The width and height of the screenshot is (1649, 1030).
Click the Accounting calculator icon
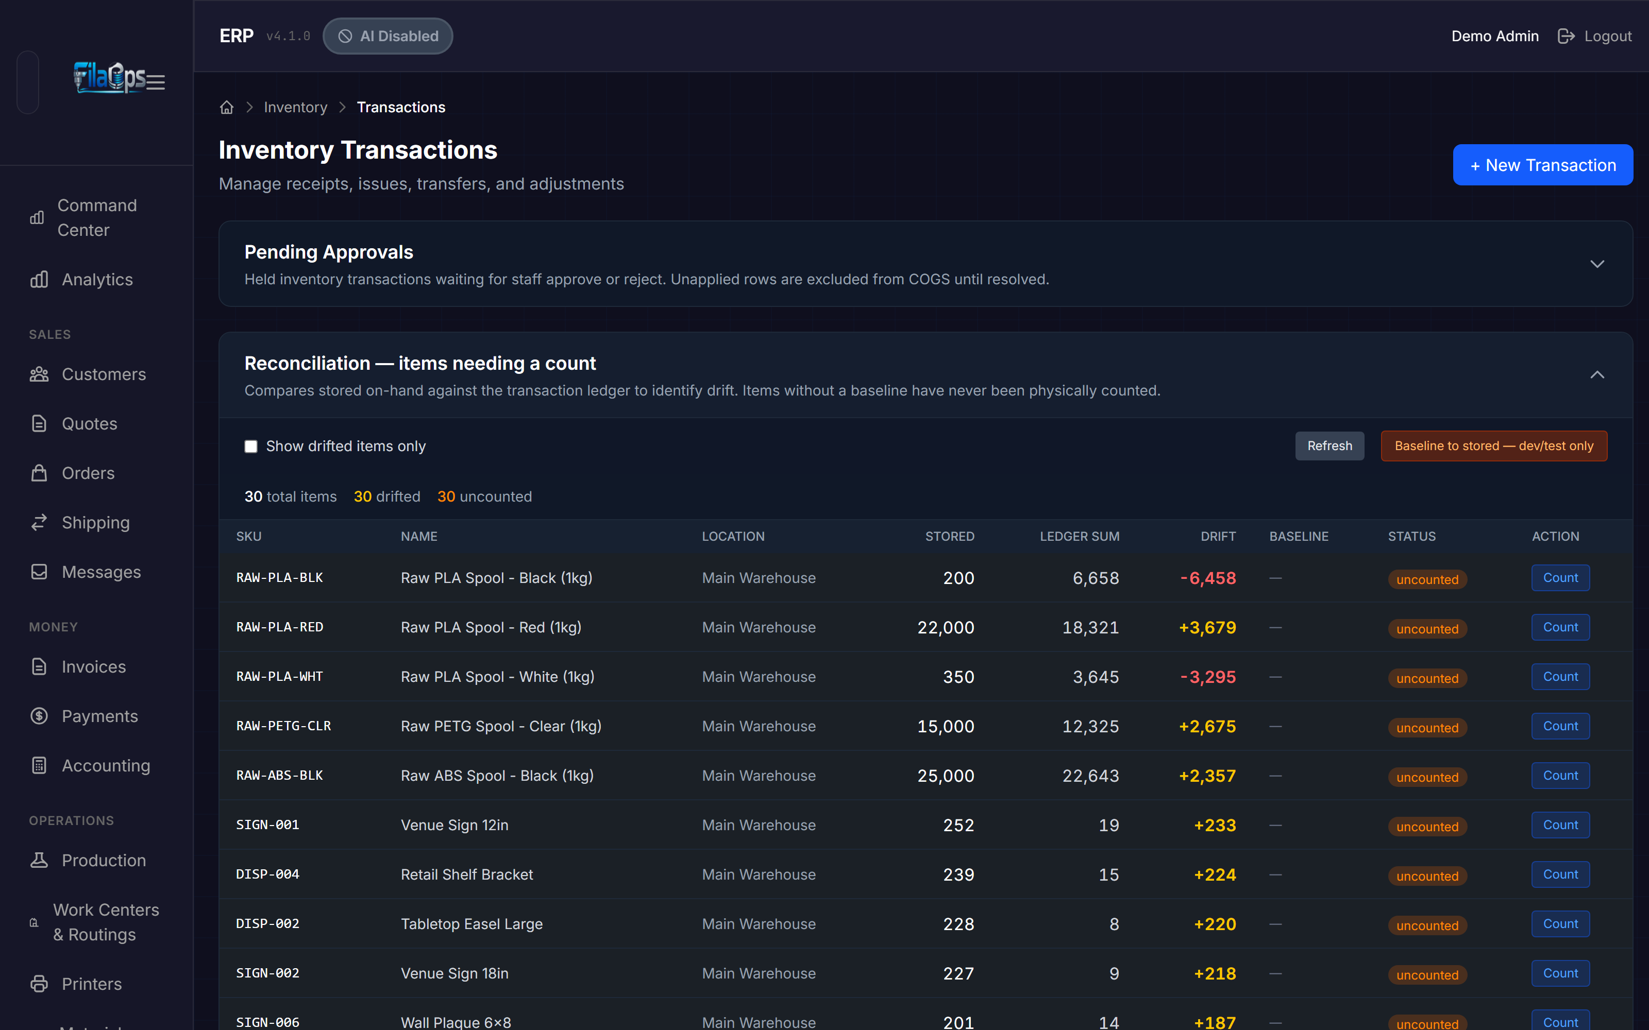click(39, 766)
